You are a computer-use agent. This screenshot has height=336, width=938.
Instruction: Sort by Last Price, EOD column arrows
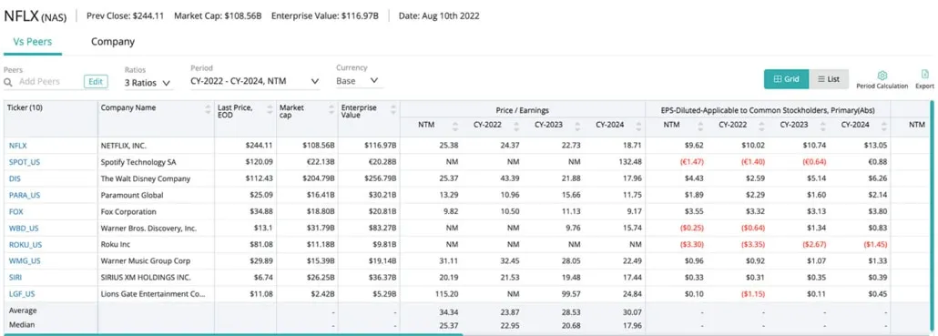click(x=270, y=108)
